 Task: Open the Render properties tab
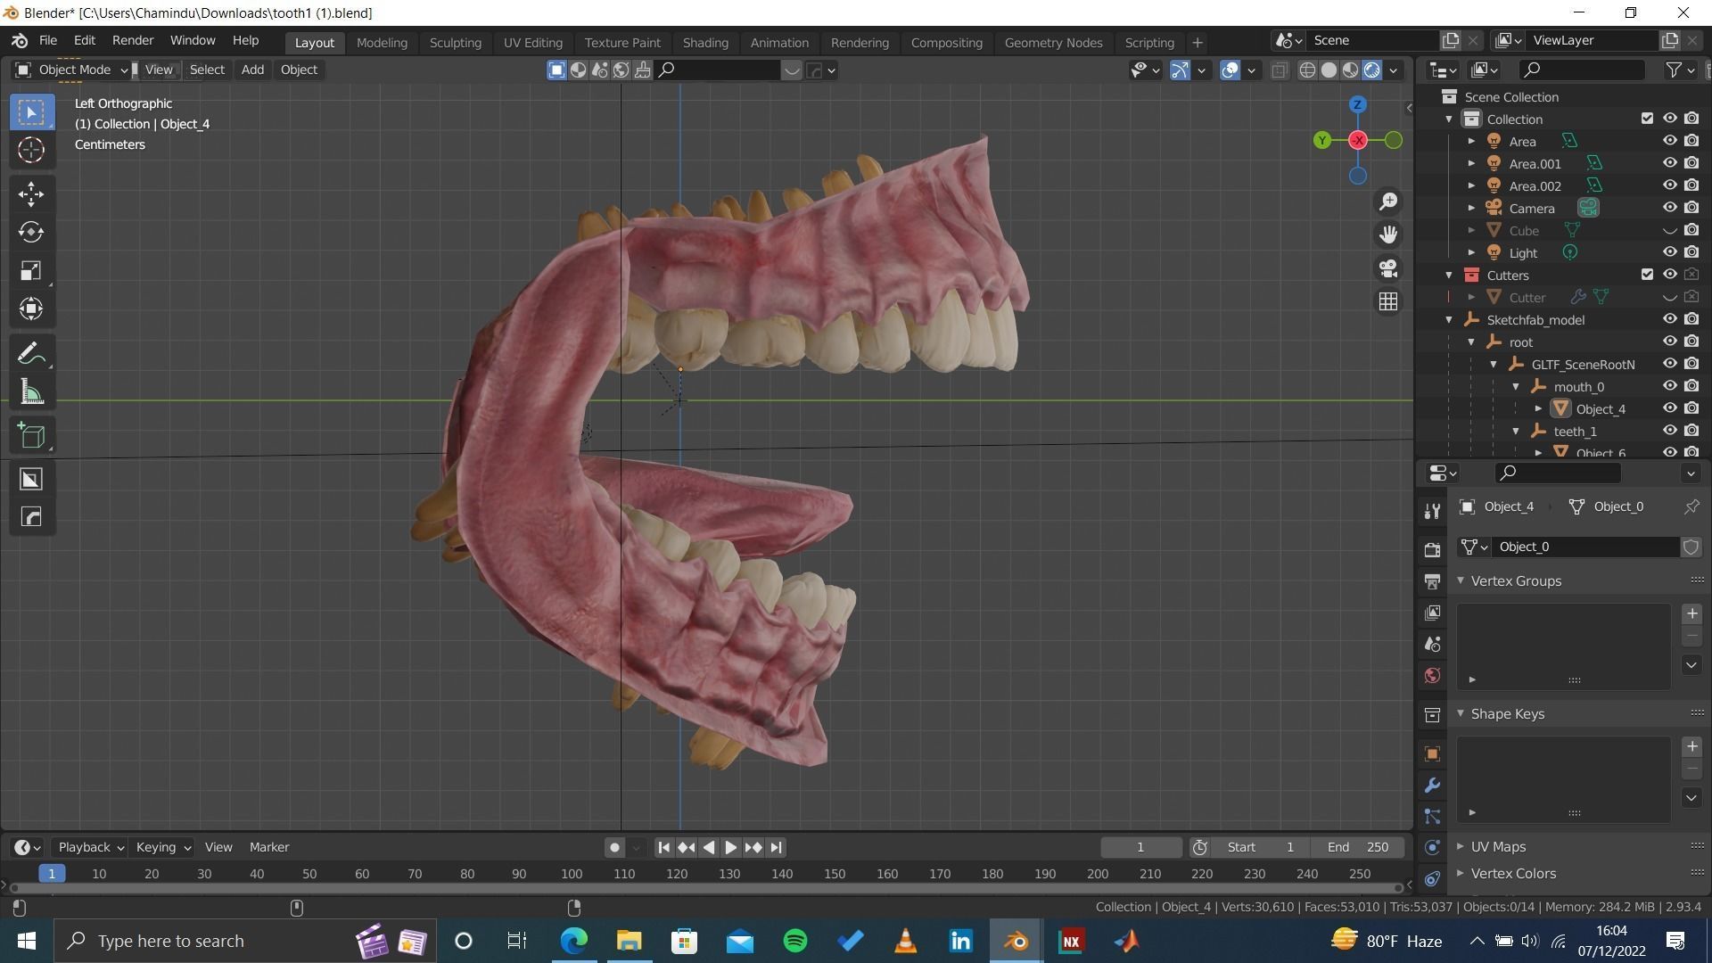coord(1432,549)
